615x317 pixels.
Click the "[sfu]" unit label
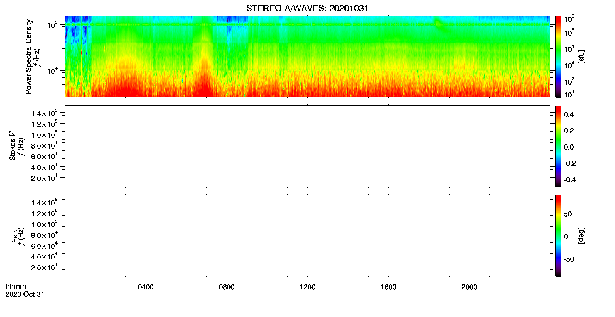[x=581, y=57]
